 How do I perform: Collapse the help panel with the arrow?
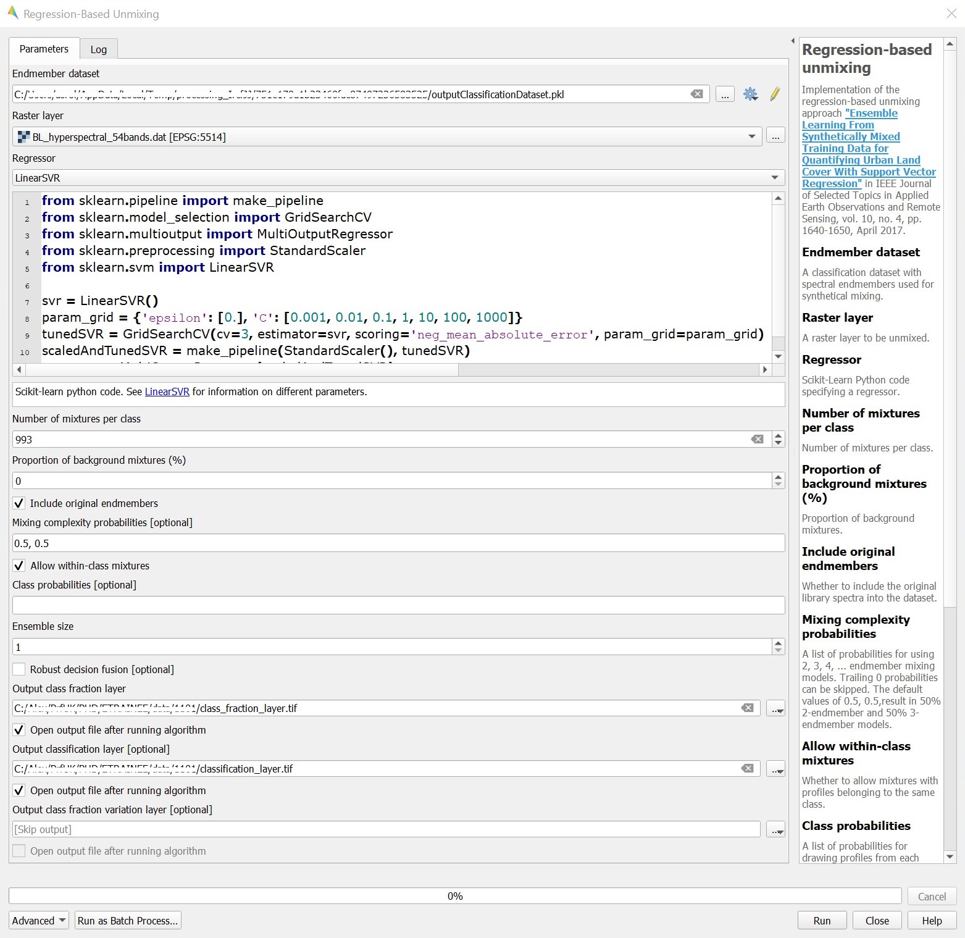point(793,41)
